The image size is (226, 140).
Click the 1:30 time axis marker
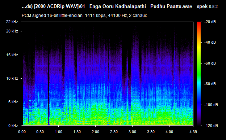77,132
